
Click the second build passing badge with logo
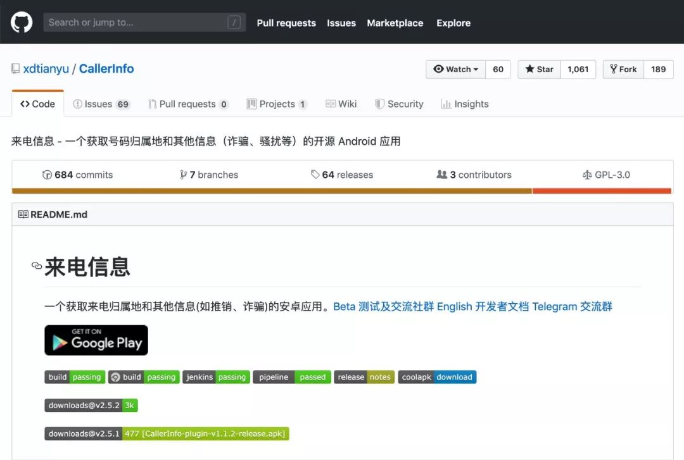(x=144, y=377)
